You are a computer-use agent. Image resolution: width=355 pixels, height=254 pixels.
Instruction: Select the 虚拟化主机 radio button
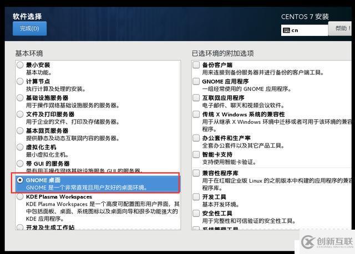tap(20, 147)
